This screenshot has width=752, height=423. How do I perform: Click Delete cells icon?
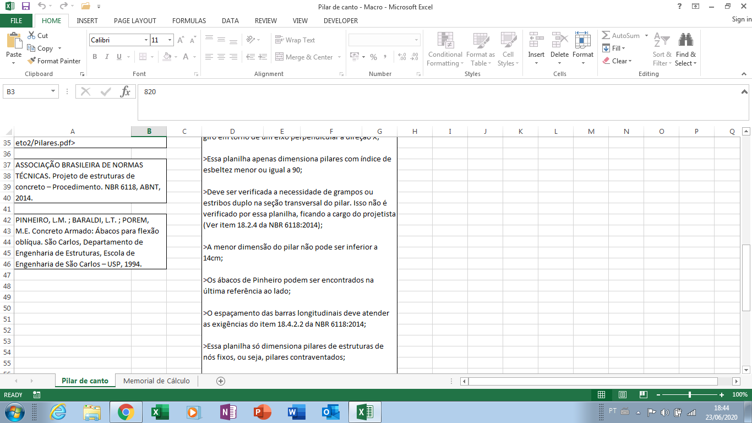(559, 41)
